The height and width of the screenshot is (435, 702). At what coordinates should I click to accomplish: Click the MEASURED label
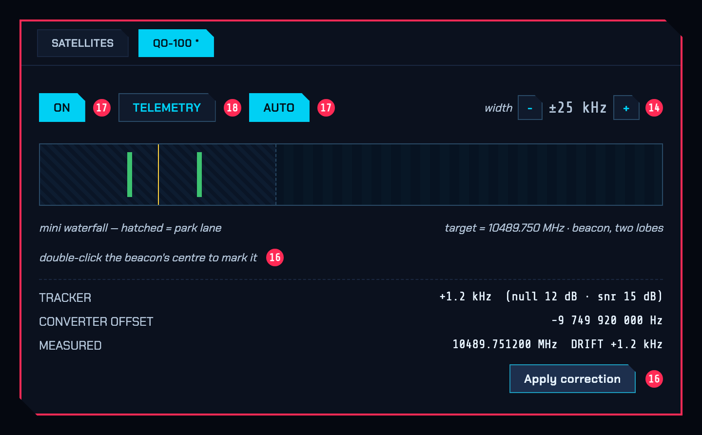point(70,345)
